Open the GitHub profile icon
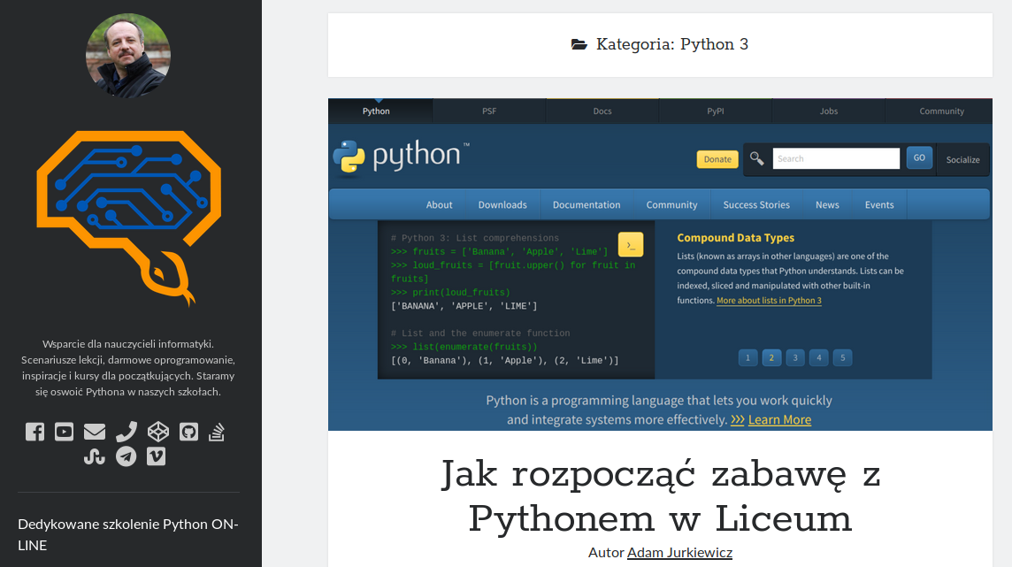Image resolution: width=1012 pixels, height=567 pixels. [188, 432]
